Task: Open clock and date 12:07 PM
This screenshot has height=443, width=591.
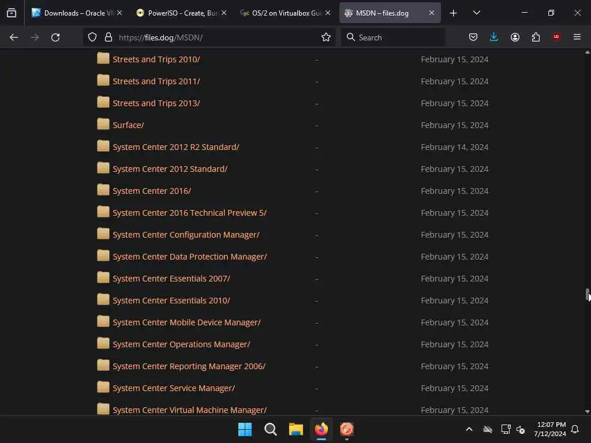Action: (550, 429)
